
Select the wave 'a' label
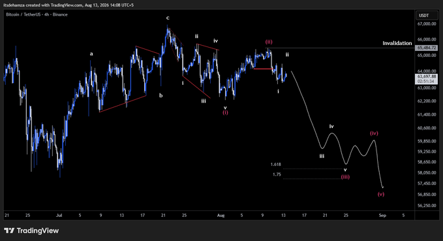(91, 54)
